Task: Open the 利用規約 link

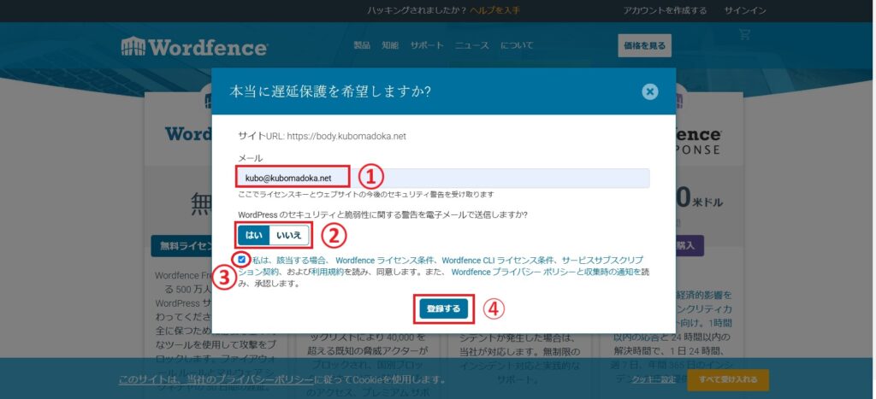Action: [x=328, y=272]
